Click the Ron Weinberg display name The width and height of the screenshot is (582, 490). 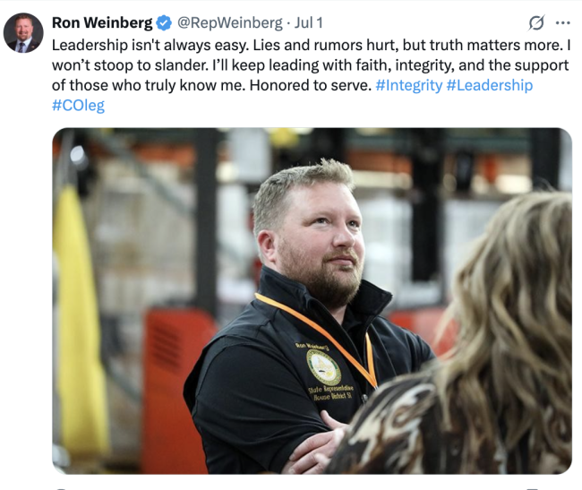coord(102,22)
